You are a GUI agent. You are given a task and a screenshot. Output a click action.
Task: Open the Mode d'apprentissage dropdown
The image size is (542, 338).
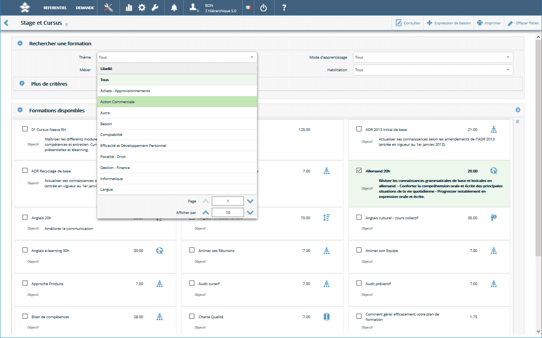(x=433, y=57)
